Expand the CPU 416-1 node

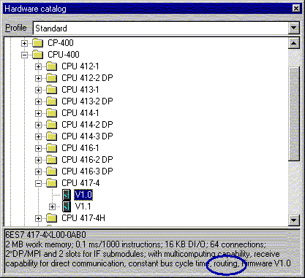click(x=38, y=148)
